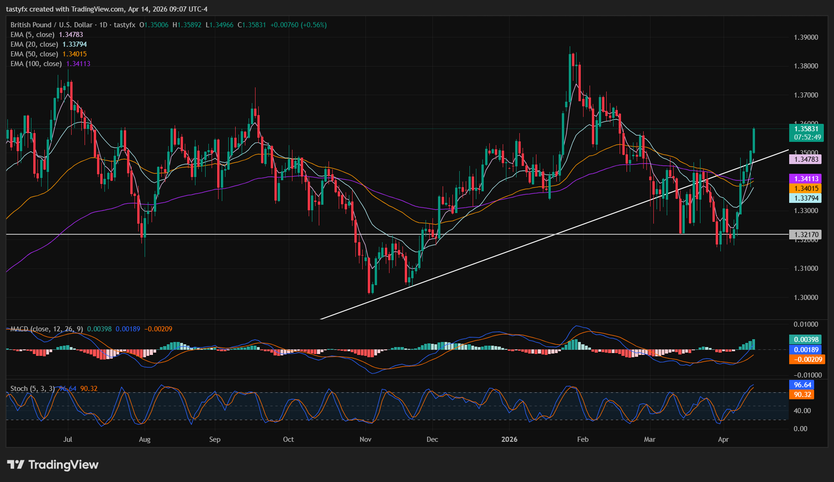Select the EMA (5, close) indicator legend
The height and width of the screenshot is (482, 834).
[x=32, y=34]
